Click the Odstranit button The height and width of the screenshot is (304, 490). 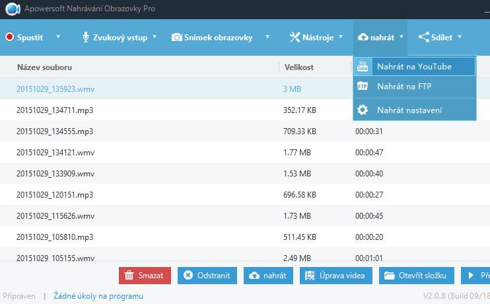(207, 276)
